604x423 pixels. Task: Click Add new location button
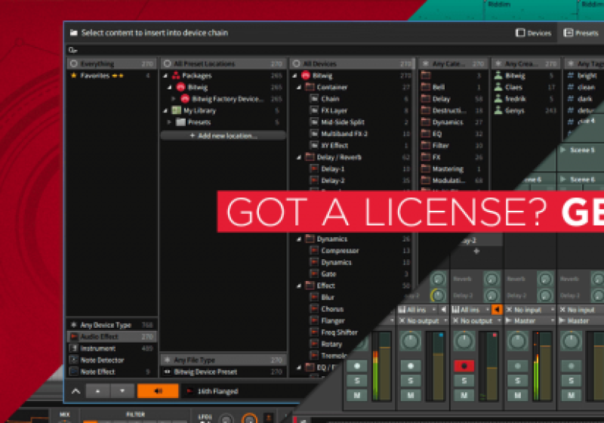(x=223, y=136)
